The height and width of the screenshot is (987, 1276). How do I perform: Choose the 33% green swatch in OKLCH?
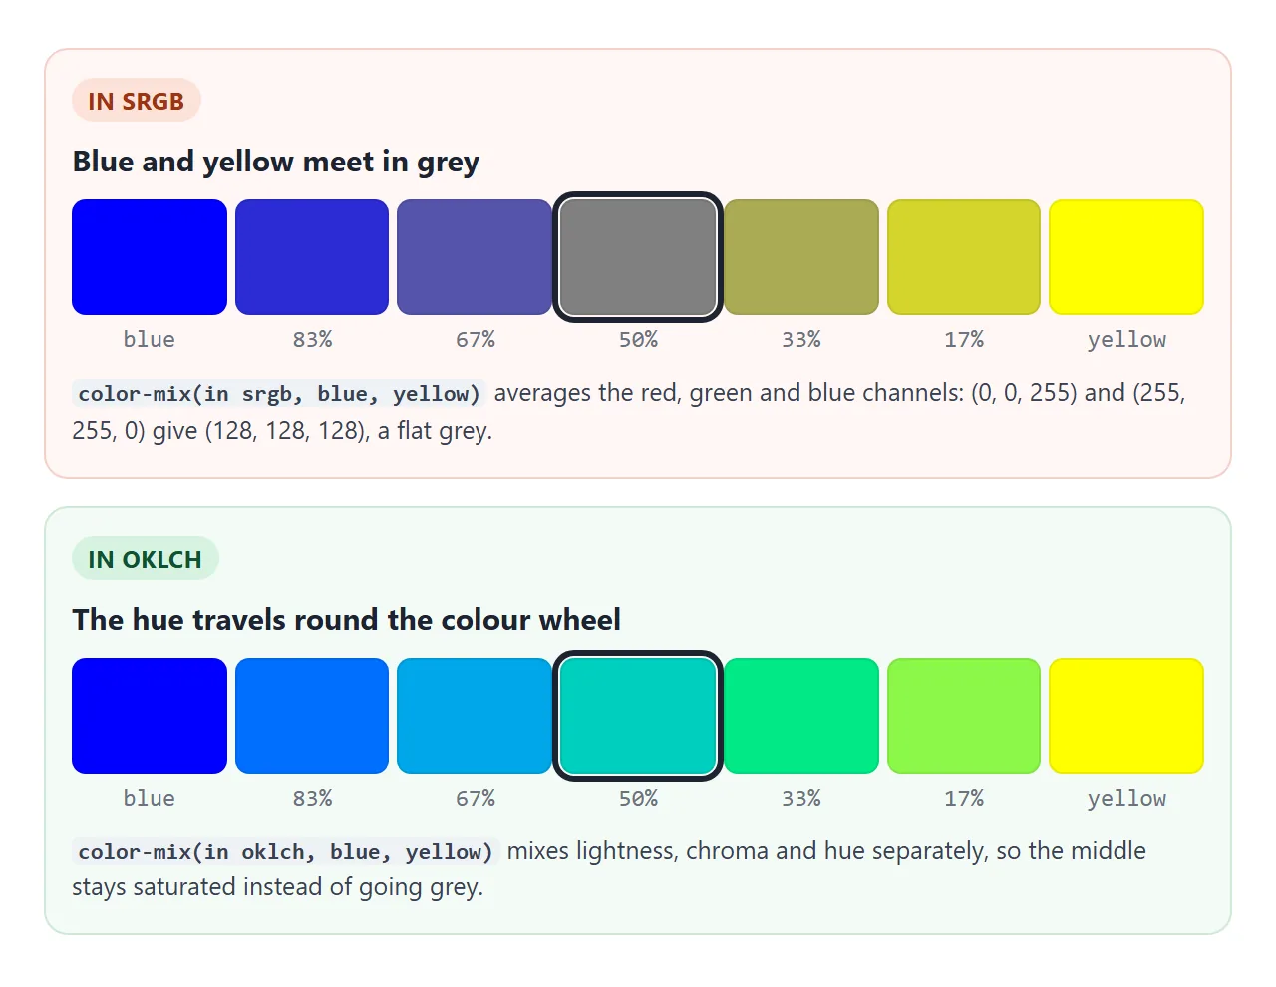(x=801, y=716)
